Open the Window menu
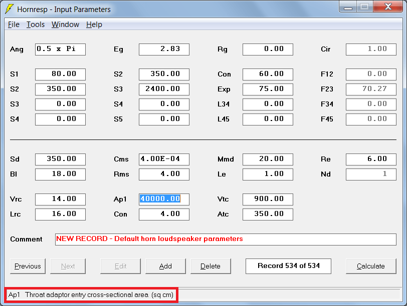This screenshot has width=407, height=306. (x=65, y=24)
